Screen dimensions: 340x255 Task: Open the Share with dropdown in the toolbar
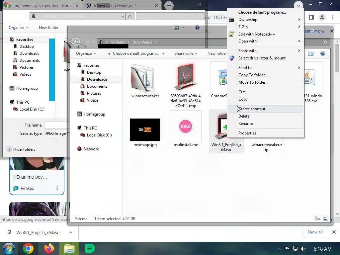coord(186,53)
